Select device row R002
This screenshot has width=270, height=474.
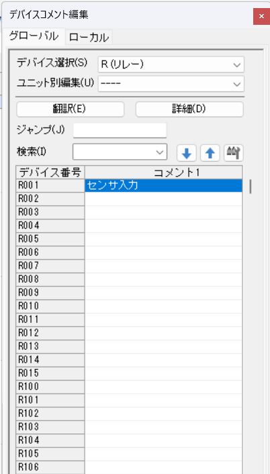(50, 199)
